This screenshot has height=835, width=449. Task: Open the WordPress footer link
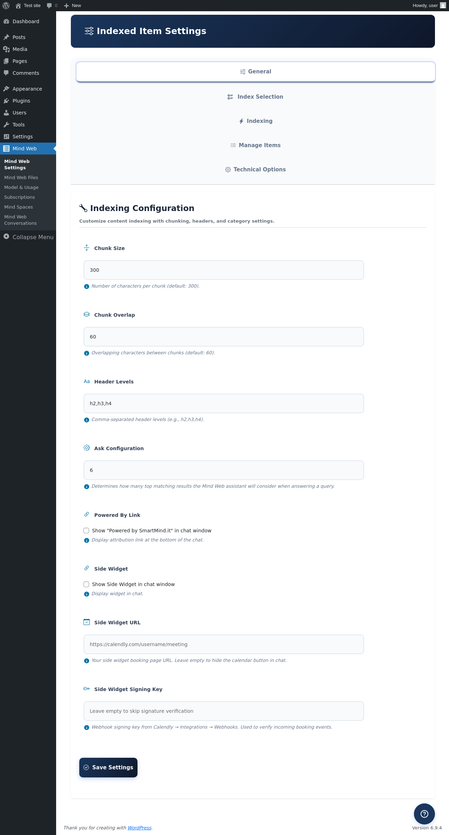tap(139, 828)
